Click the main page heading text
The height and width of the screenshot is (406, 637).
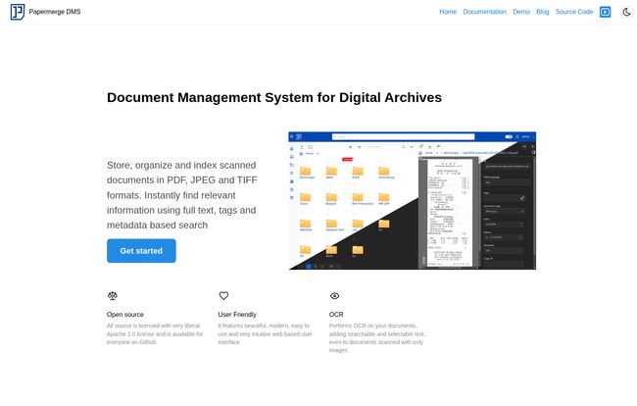pyautogui.click(x=273, y=97)
